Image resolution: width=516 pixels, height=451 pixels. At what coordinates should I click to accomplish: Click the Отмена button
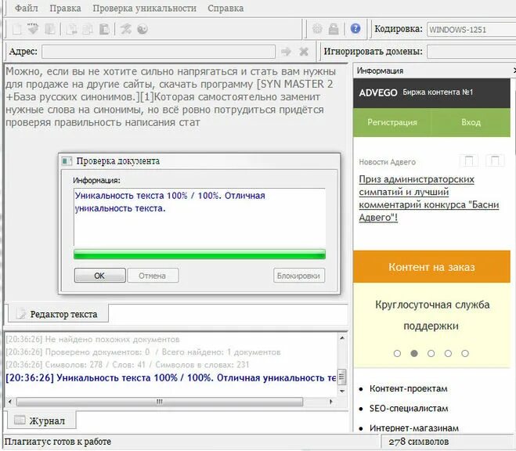point(153,276)
